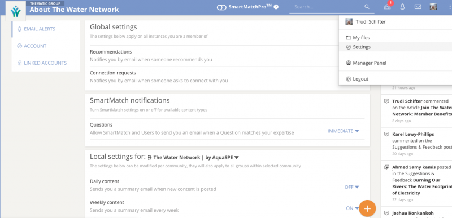Click the compass icon beside Account

pyautogui.click(x=20, y=46)
